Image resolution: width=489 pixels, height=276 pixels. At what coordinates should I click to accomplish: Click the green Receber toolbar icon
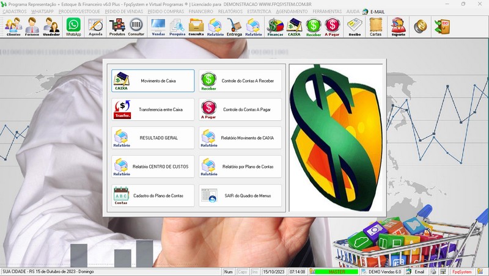[x=314, y=27]
